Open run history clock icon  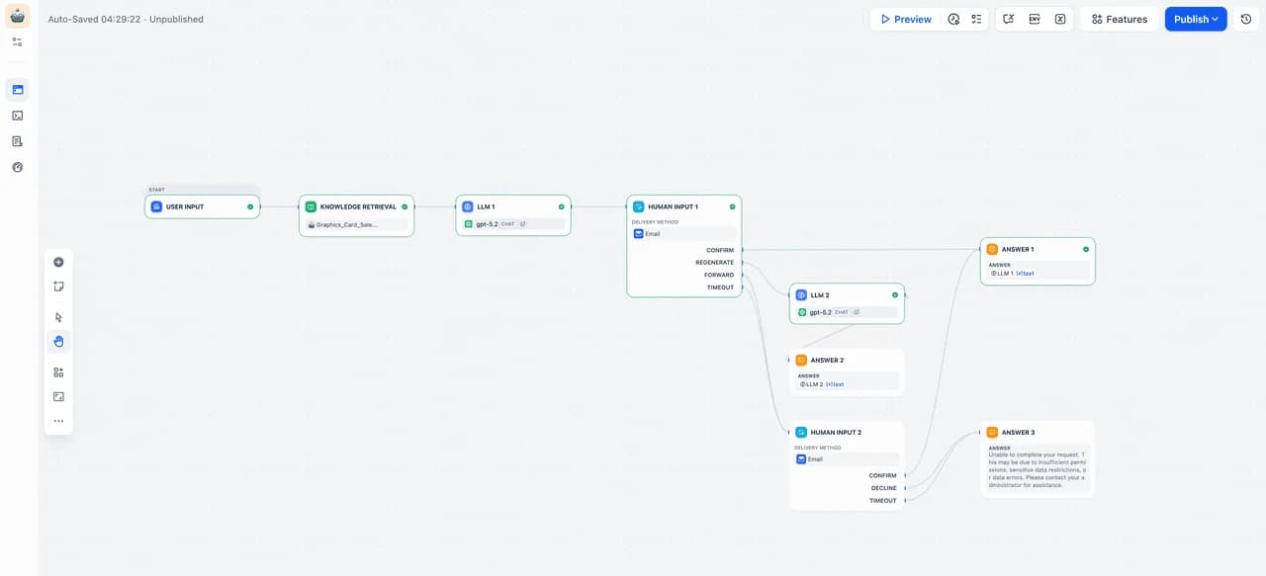coord(953,19)
